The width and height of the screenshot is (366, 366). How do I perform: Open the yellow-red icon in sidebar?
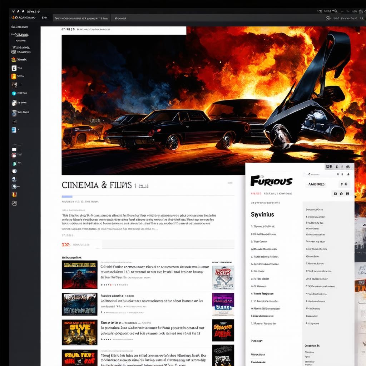coord(14,195)
